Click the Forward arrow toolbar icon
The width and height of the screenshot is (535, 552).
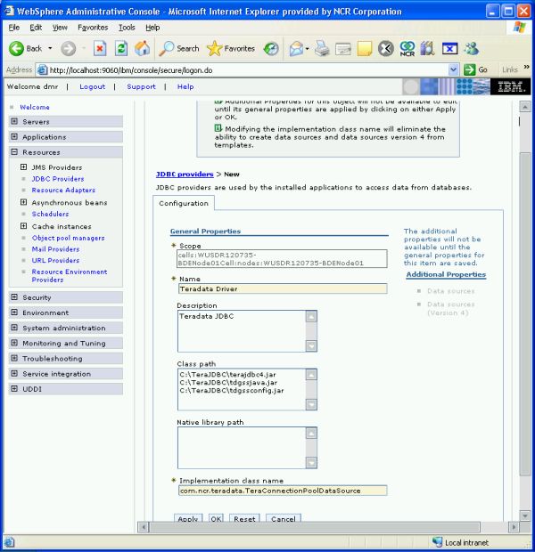(x=68, y=49)
